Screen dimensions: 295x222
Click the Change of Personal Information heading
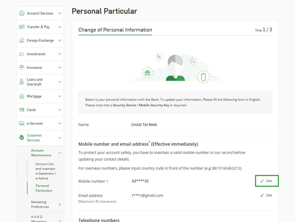click(x=115, y=30)
